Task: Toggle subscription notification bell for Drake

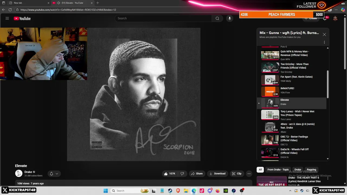Action: point(51,174)
